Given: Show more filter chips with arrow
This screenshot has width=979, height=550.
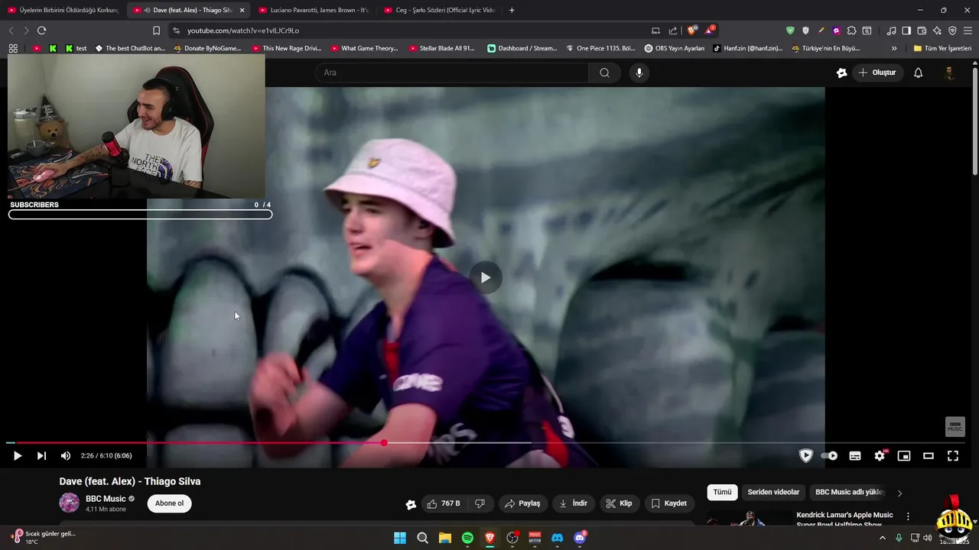Looking at the screenshot, I should (899, 493).
